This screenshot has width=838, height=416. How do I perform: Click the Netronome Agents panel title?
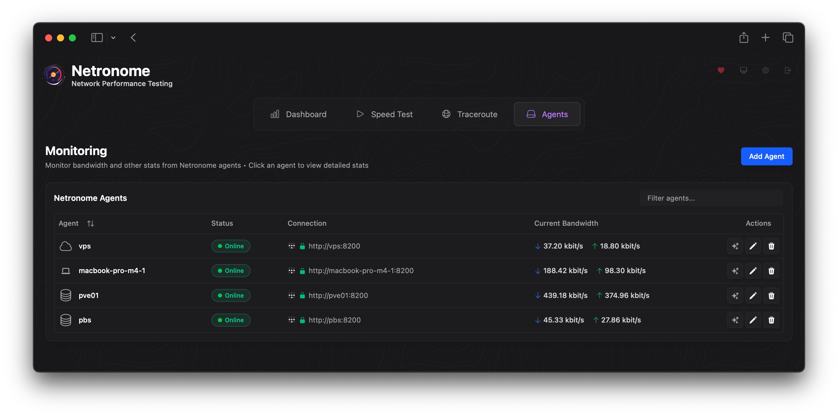tap(90, 198)
